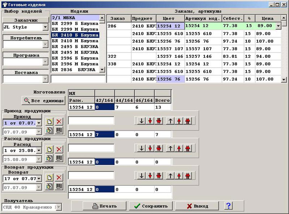Create a new document in Расход продукции
Image resolution: width=289 pixels, height=214 pixels.
point(49,149)
